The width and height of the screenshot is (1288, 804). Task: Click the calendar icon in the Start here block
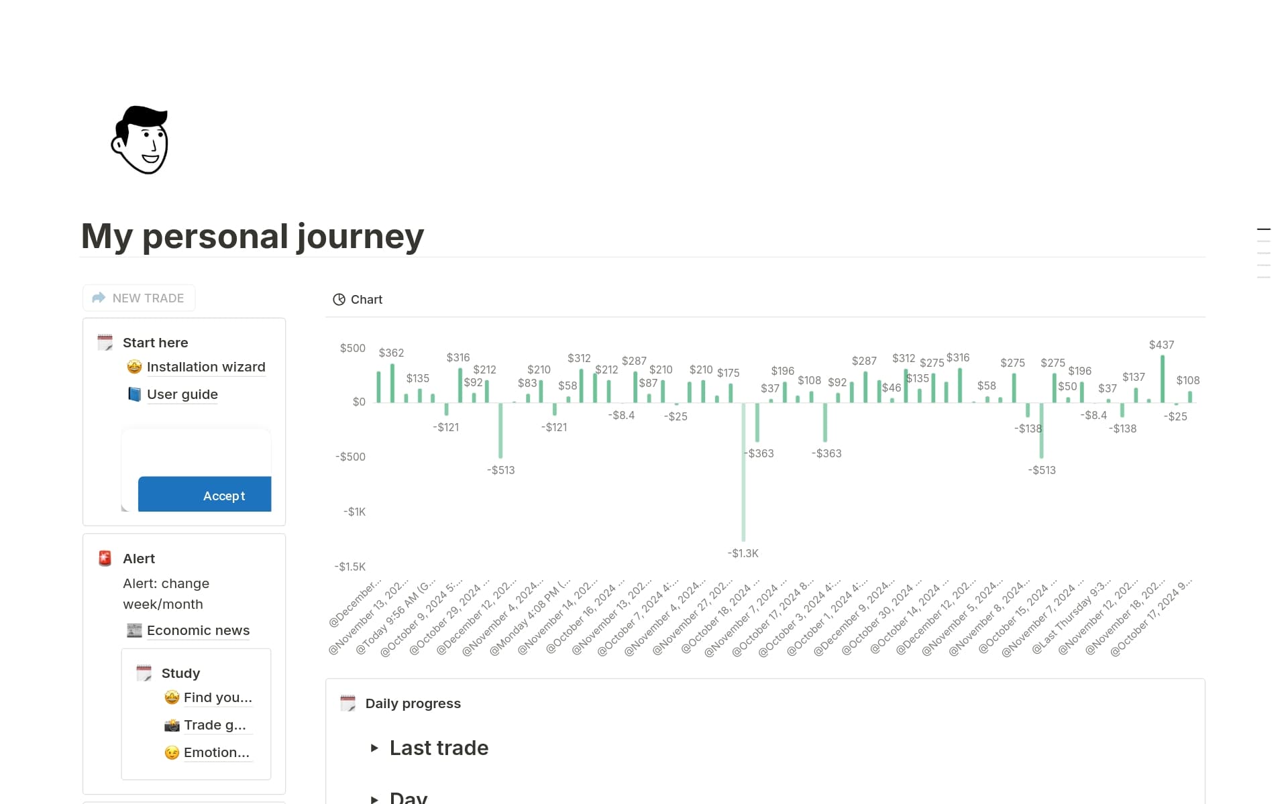(x=105, y=341)
